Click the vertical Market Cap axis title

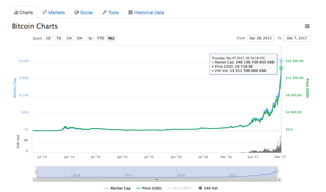click(14, 88)
